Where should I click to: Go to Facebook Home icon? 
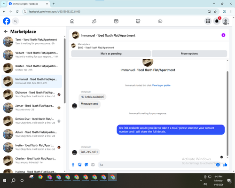[72, 21]
